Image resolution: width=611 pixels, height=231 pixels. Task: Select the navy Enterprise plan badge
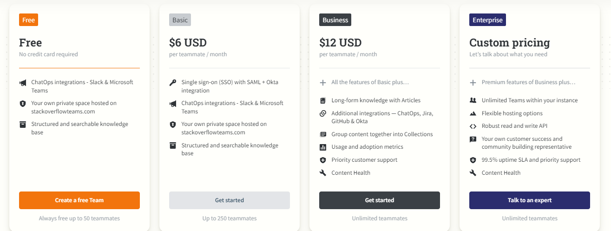click(x=487, y=20)
